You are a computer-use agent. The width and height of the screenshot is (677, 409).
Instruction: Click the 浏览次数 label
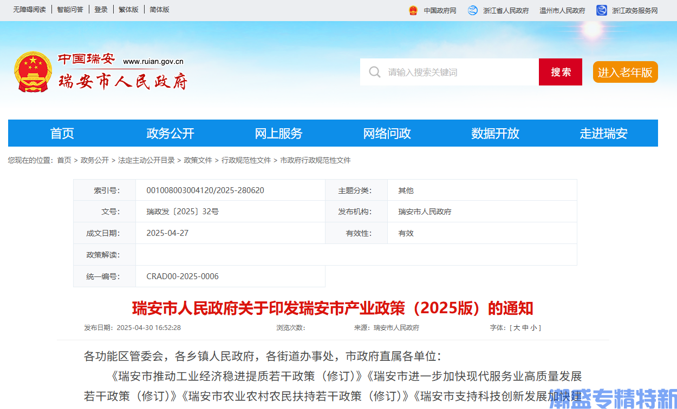[290, 327]
